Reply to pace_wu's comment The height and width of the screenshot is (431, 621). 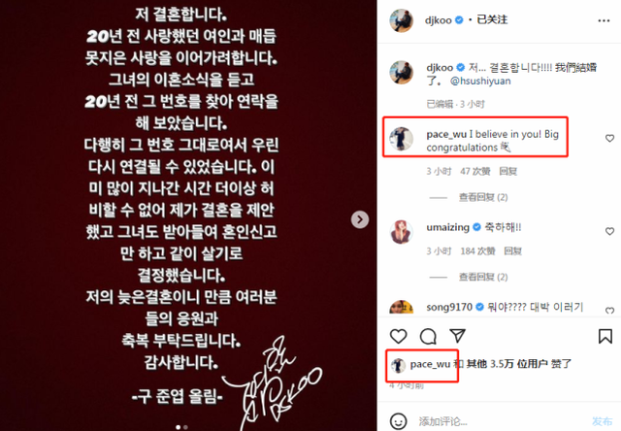tap(508, 172)
